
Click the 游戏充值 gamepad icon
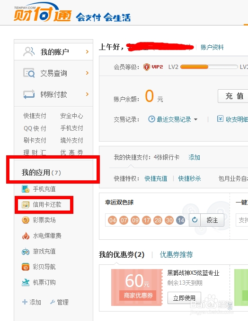26,252
